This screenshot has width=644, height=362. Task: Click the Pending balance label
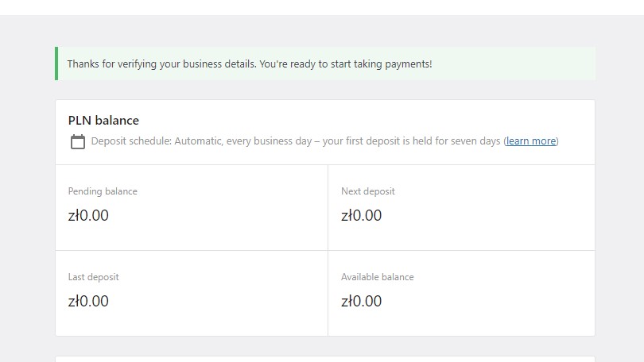[x=103, y=191]
